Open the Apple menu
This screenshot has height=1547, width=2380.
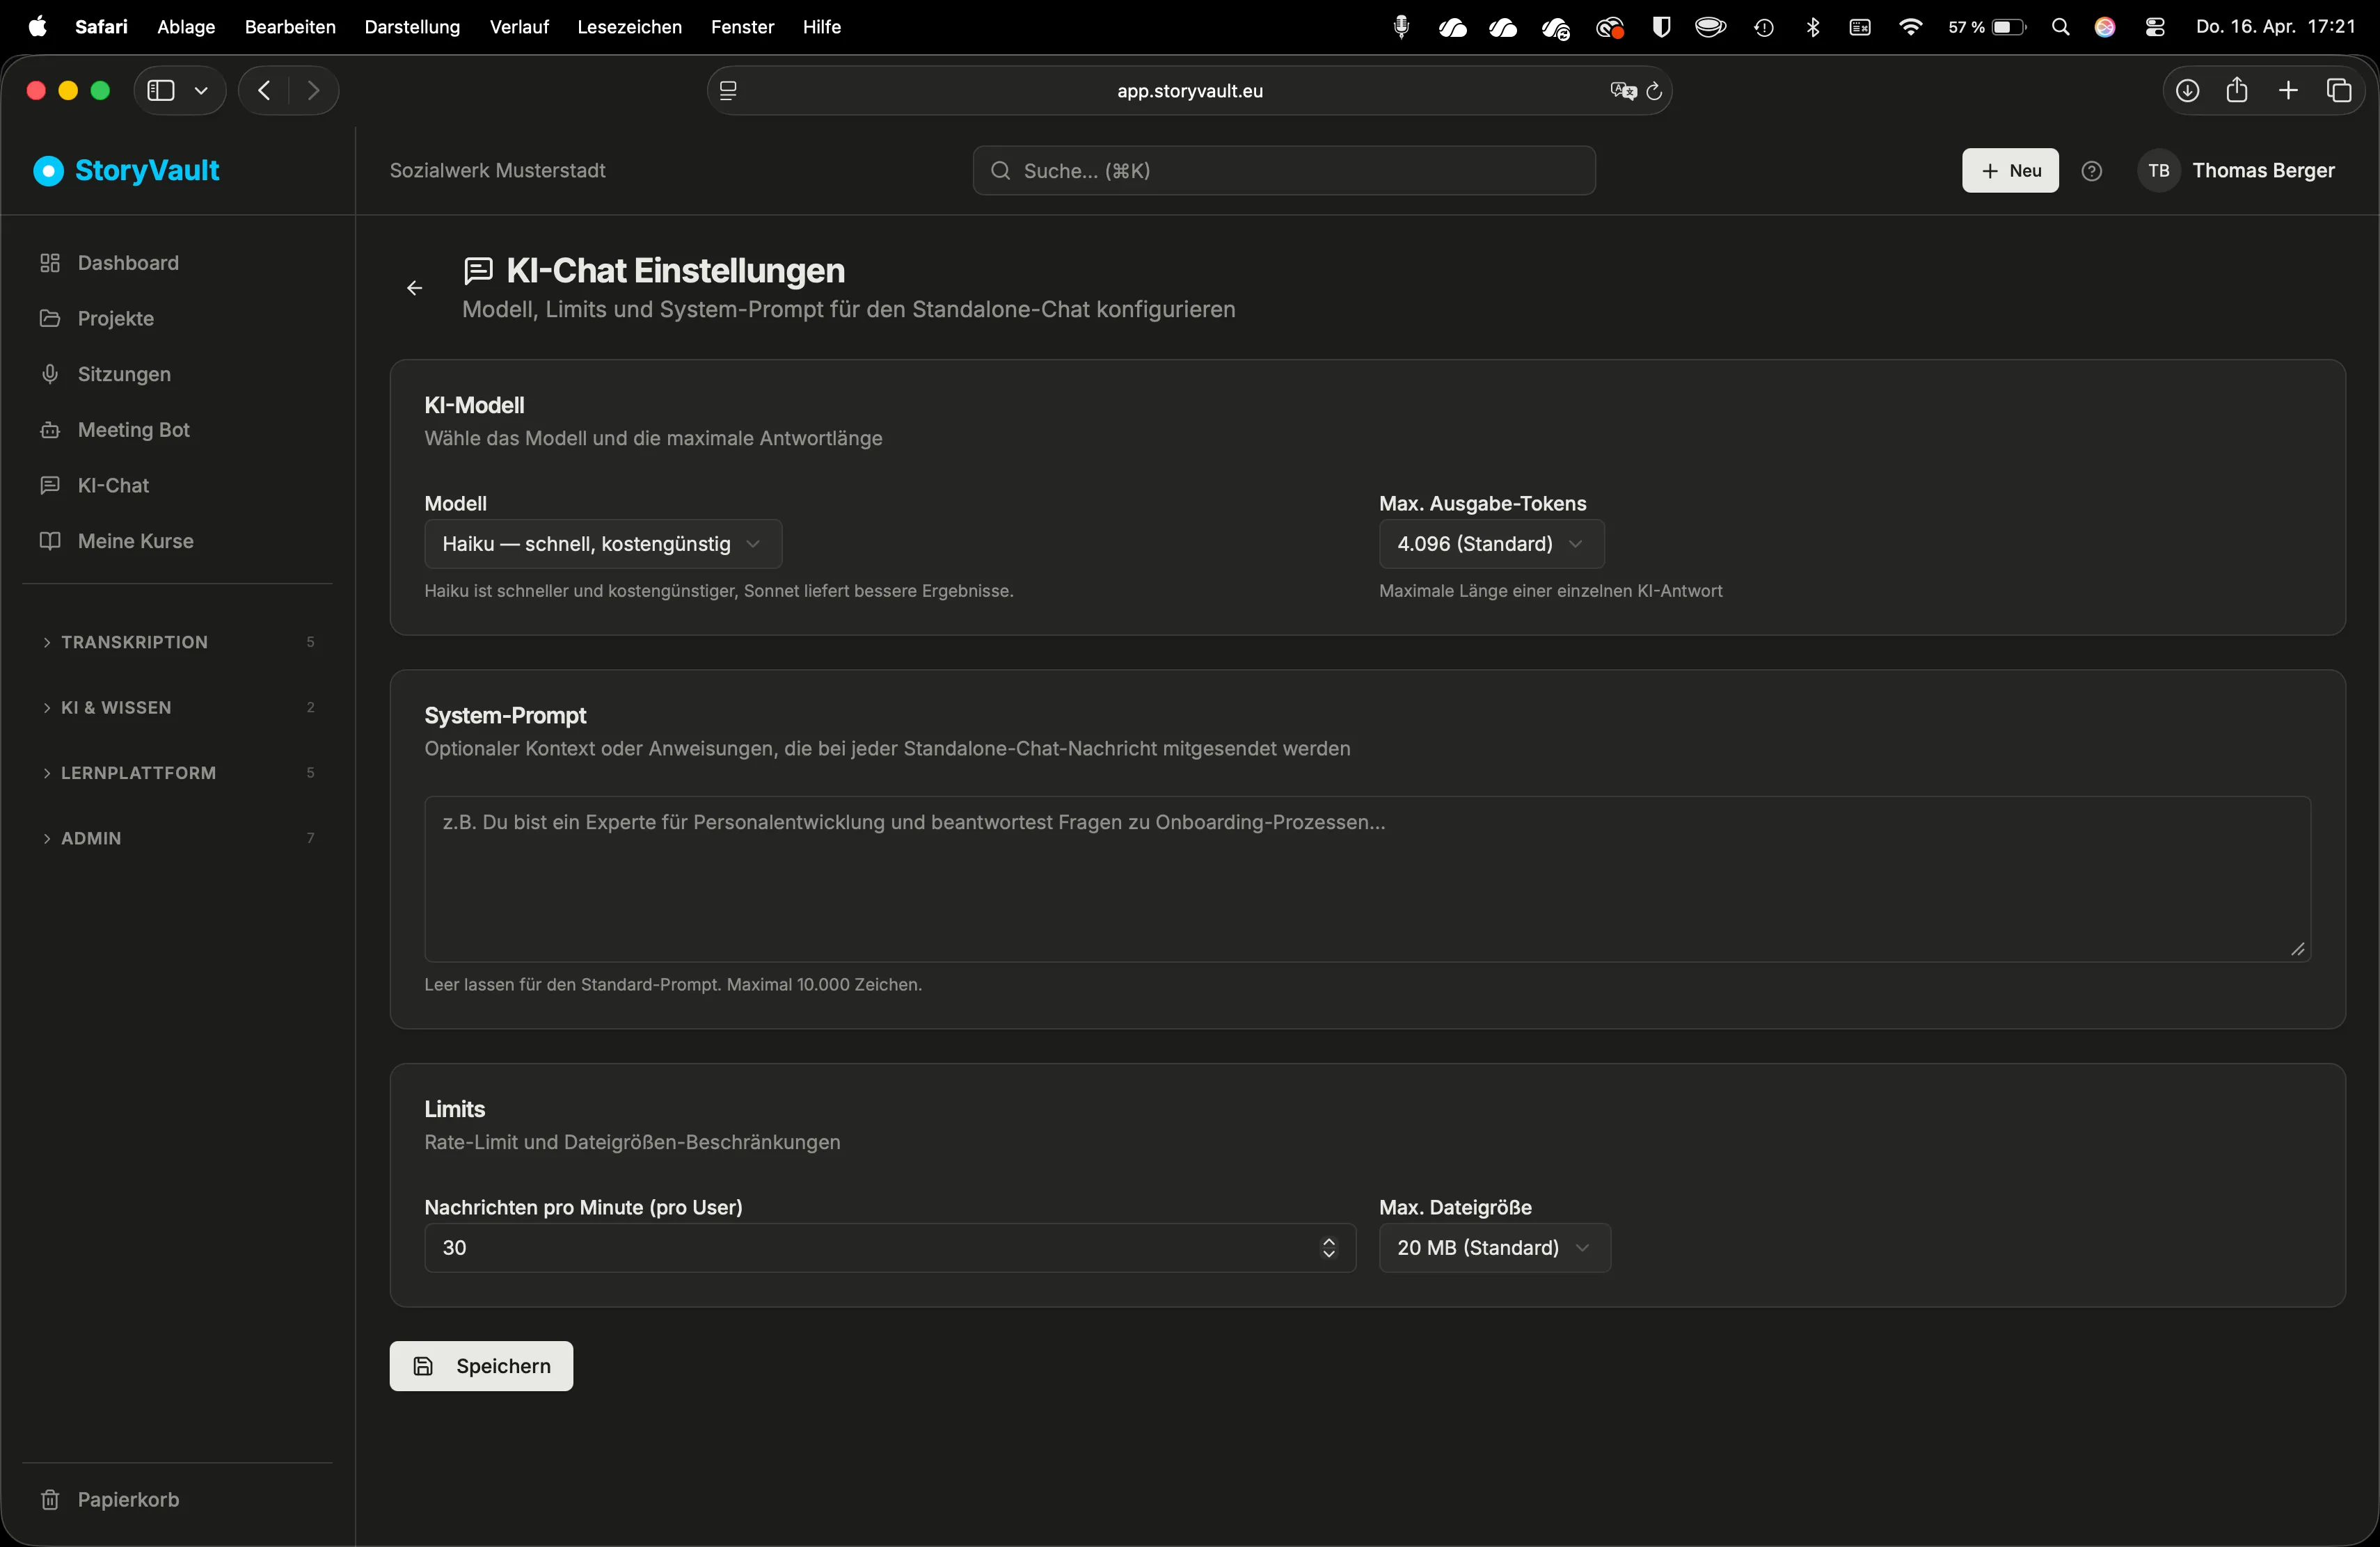tap(37, 27)
